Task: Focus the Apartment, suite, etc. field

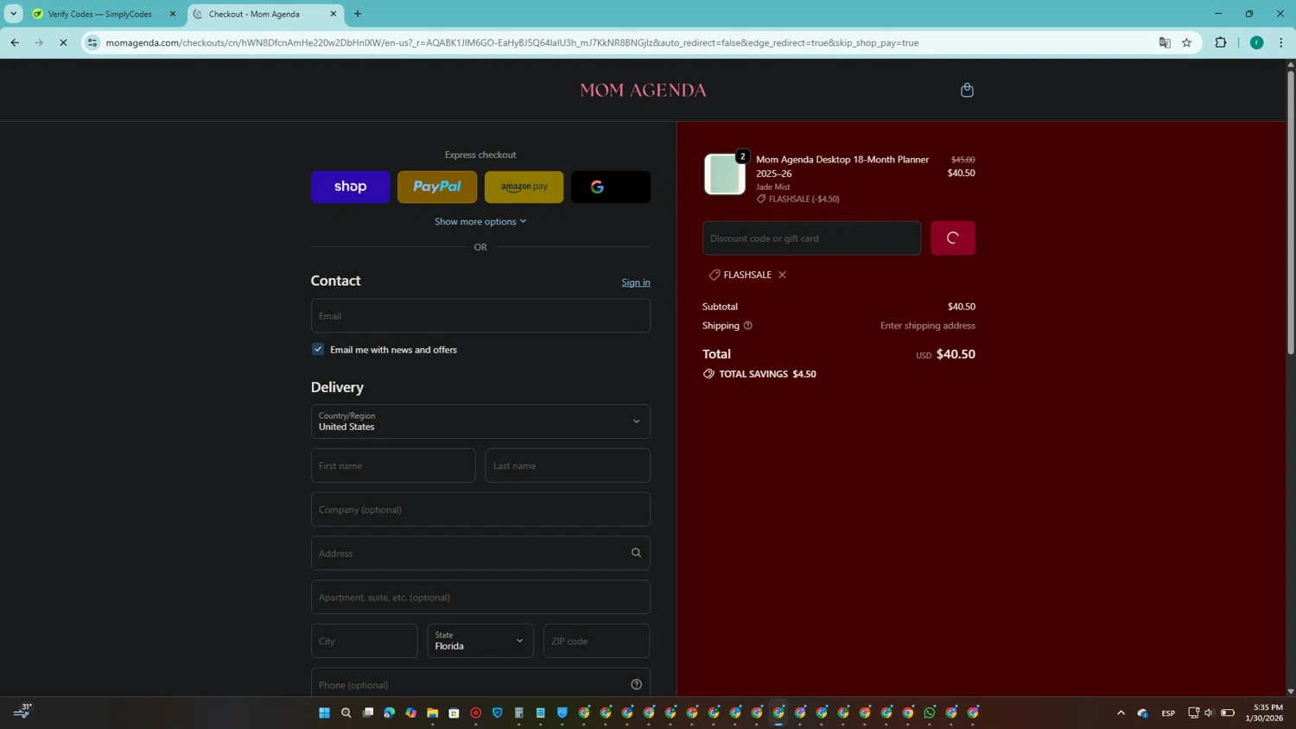Action: pos(480,597)
